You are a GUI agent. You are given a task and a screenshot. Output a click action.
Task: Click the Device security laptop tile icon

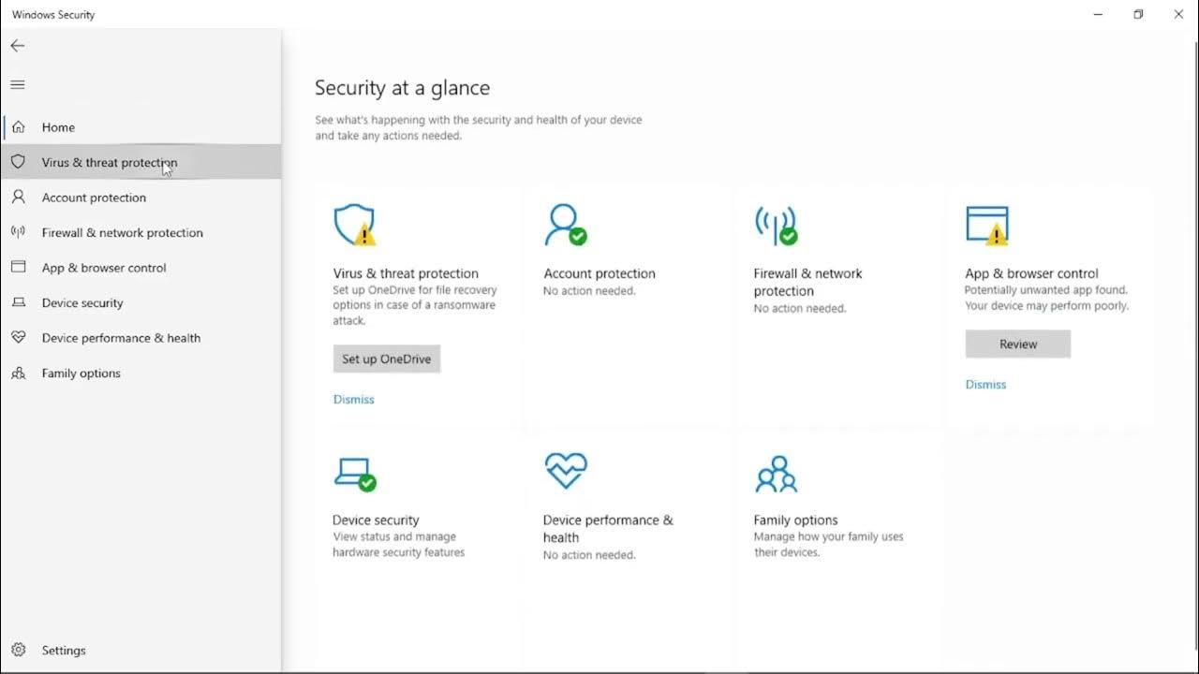(354, 474)
